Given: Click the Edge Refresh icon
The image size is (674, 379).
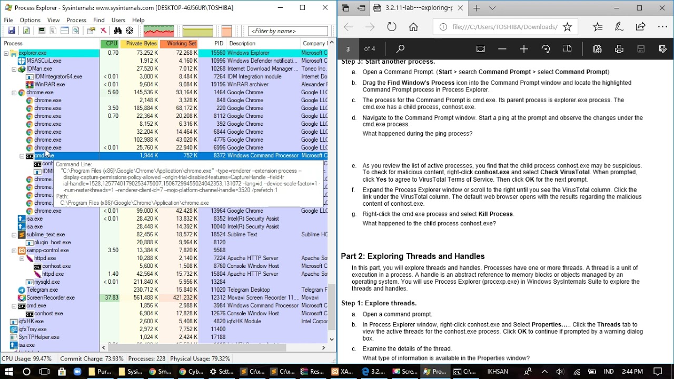Looking at the screenshot, I should coord(392,27).
